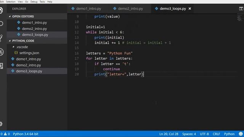This screenshot has width=244, height=137.
Task: Open the Source Control view
Action: pyautogui.click(x=1, y=38)
